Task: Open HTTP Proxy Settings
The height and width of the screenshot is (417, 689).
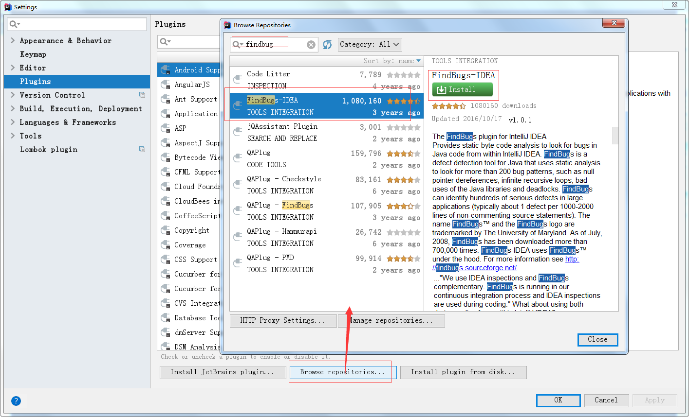Action: pyautogui.click(x=283, y=321)
